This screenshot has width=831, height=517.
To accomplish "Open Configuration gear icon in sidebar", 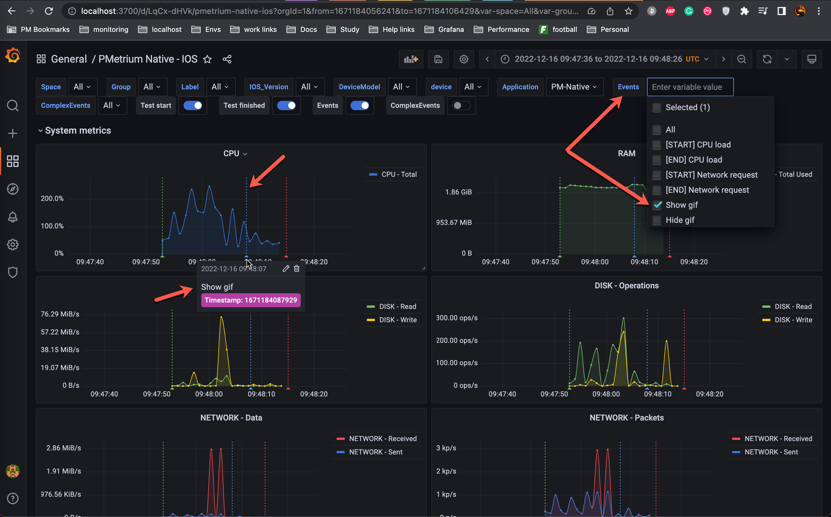I will 13,245.
